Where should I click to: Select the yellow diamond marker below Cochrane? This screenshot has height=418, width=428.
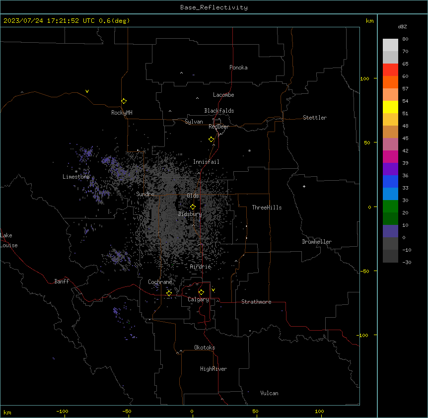click(x=169, y=293)
